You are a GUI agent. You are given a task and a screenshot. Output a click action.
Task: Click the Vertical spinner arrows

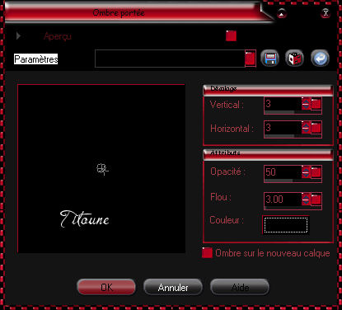tap(306, 104)
